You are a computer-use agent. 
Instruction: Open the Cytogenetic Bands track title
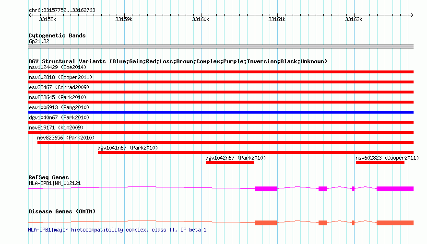(x=57, y=35)
